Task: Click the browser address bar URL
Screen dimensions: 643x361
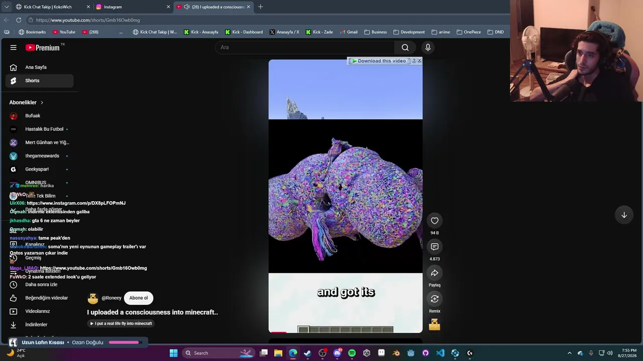Action: [x=88, y=20]
